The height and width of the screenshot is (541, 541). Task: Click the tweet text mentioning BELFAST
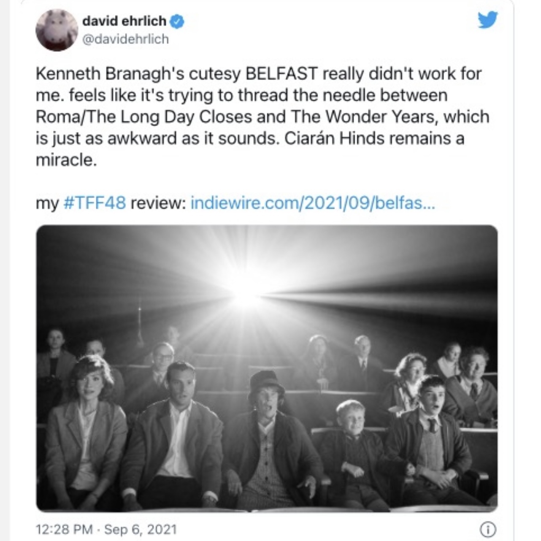[262, 116]
